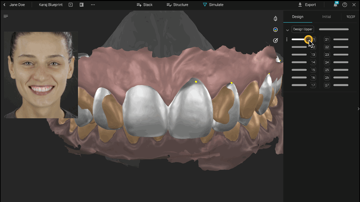Screen dimensions: 360x202
Task: Open the Simulate menu
Action: (x=213, y=5)
